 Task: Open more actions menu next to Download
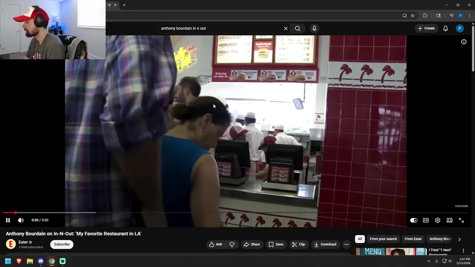[346, 244]
